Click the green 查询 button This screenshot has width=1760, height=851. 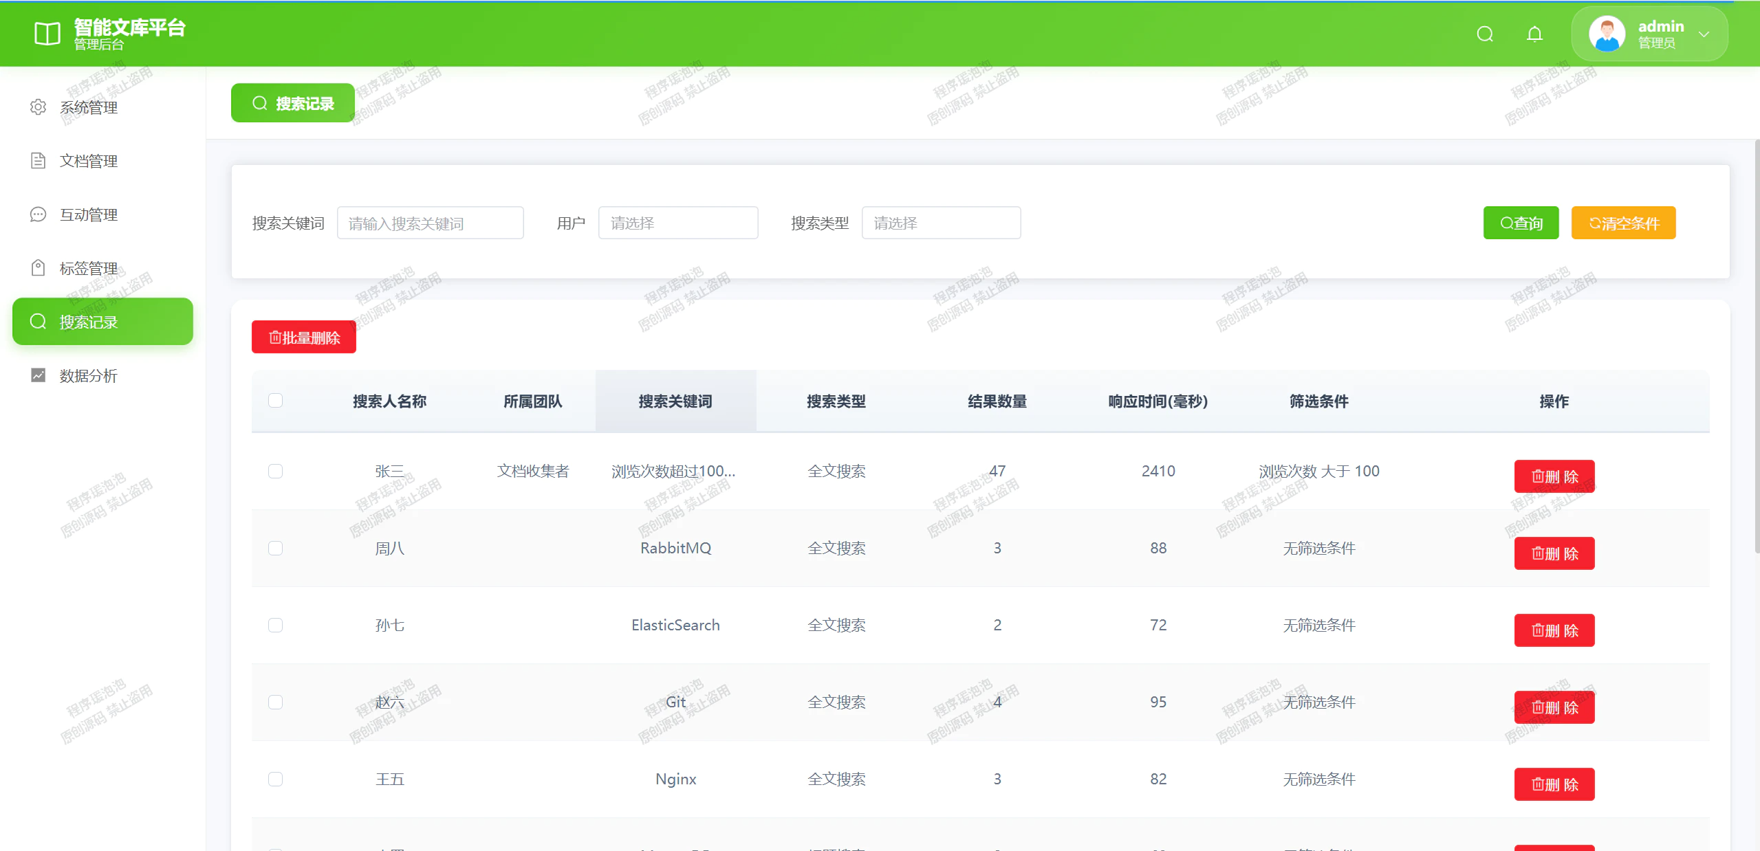point(1521,223)
